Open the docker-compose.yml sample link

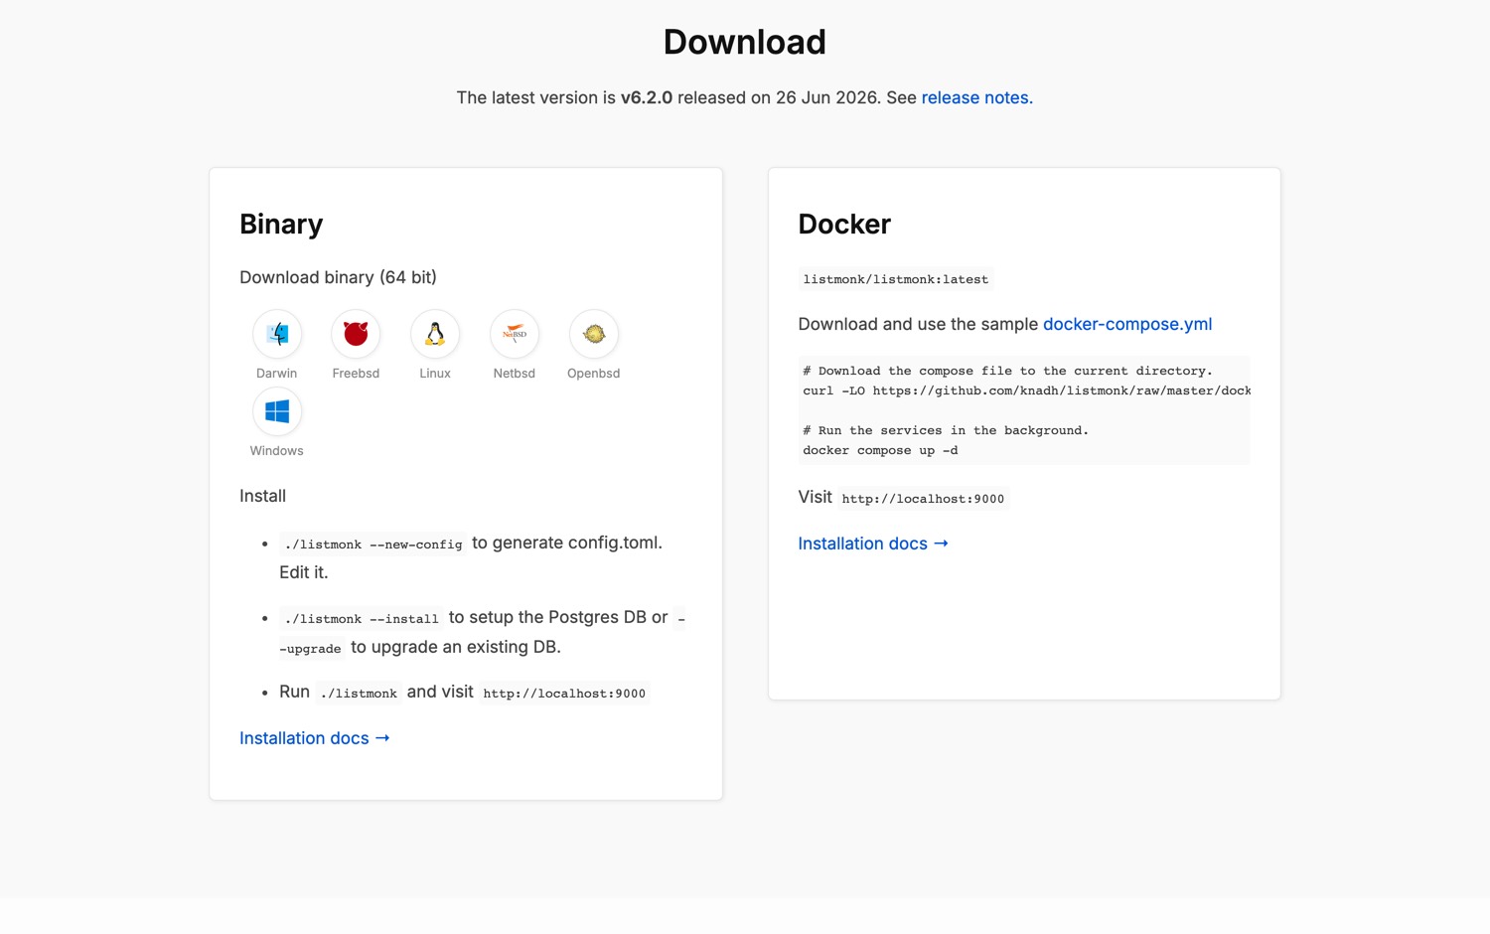[x=1127, y=324]
